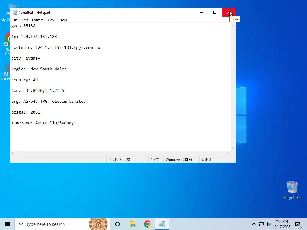
Task: Launch Google Chrome from the taskbar
Action: tap(148, 224)
